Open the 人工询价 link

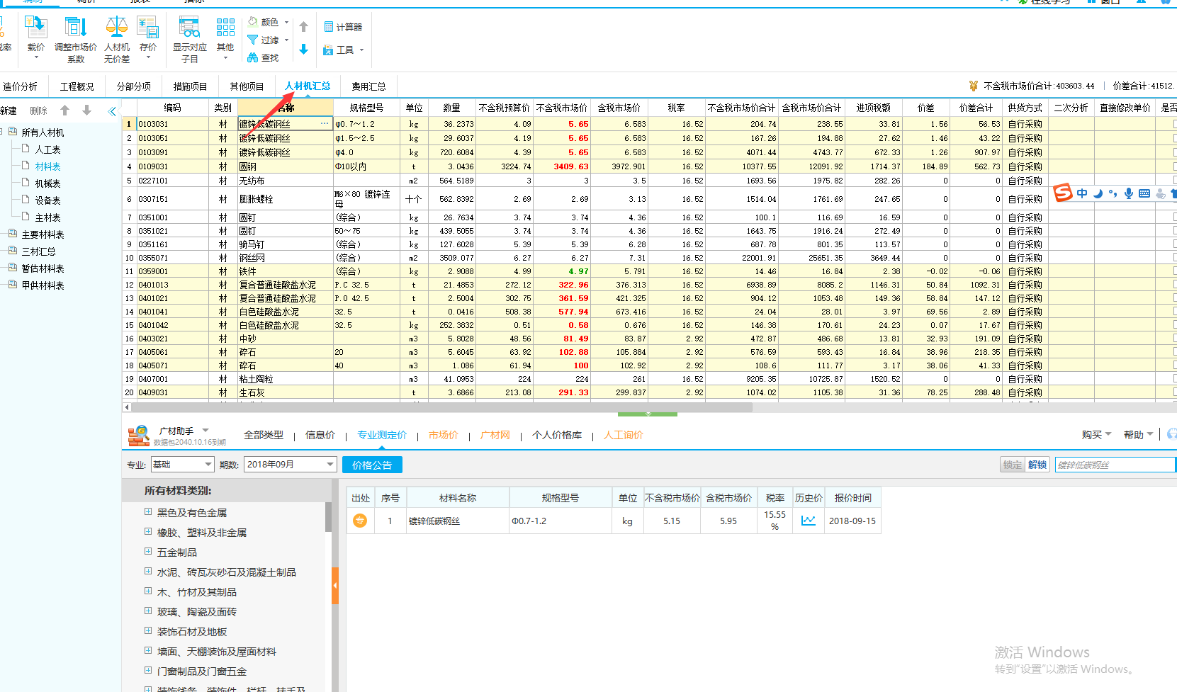click(x=623, y=435)
